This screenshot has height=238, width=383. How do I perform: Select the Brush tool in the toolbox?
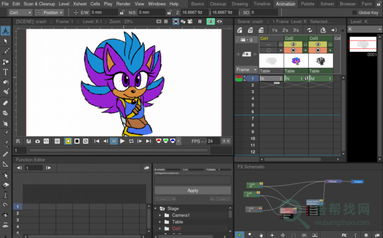pos(6,51)
